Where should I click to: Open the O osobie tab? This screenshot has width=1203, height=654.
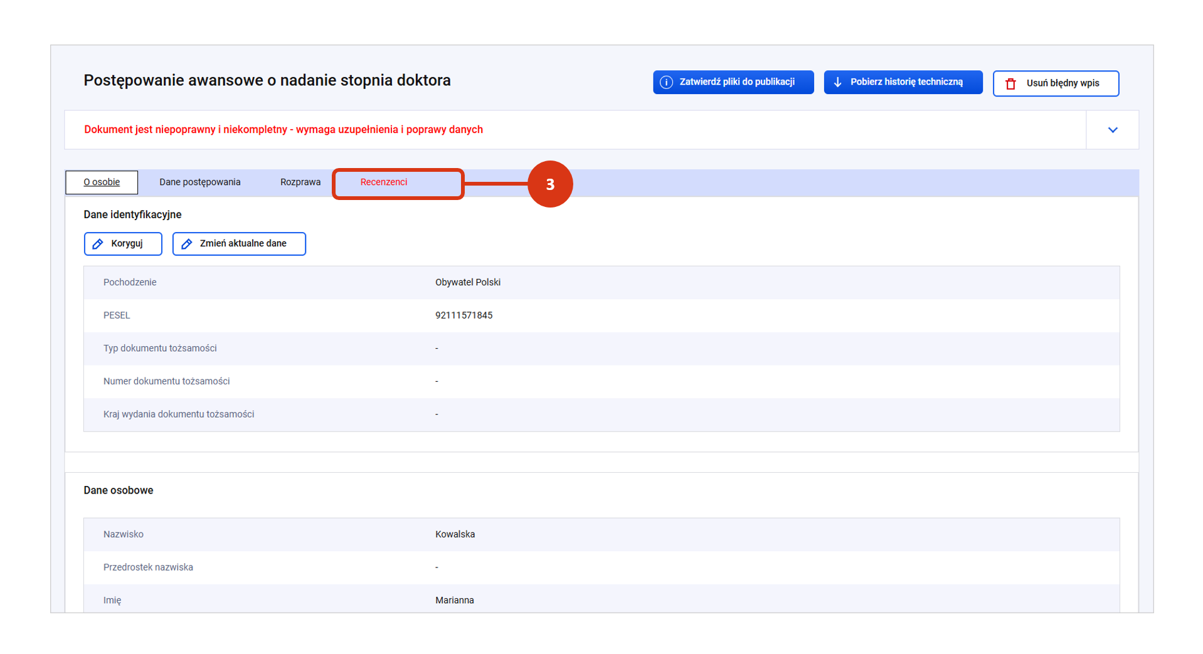(102, 182)
